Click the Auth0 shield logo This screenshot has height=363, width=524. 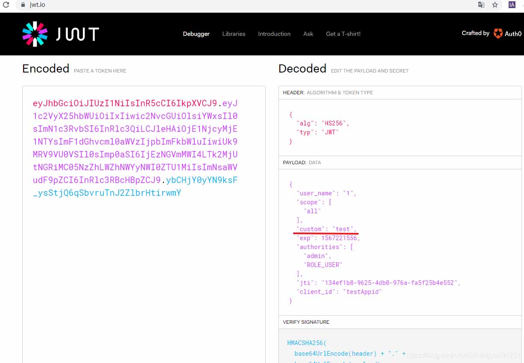[x=498, y=34]
